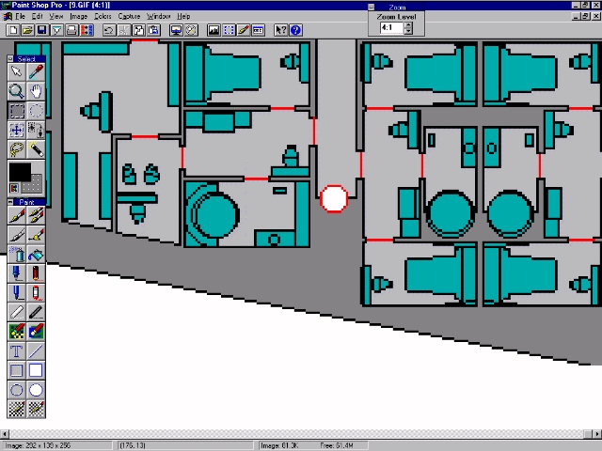Click the foreground black color swatch

point(18,172)
